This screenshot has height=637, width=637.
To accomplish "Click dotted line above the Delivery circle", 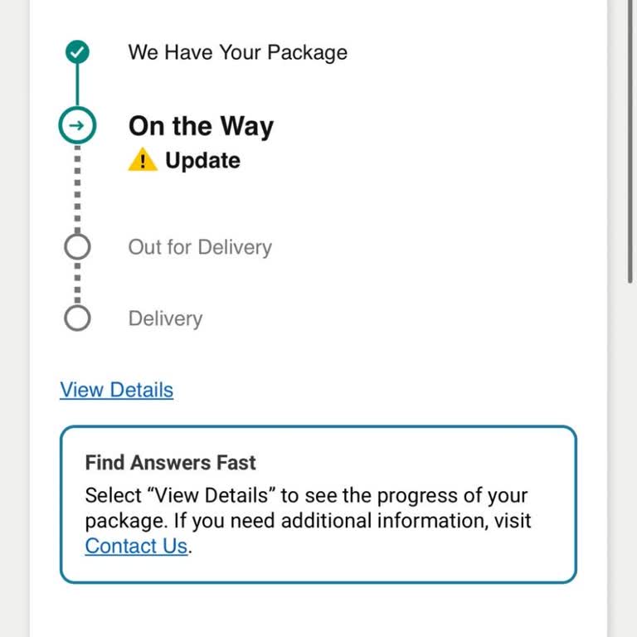I will tap(77, 282).
